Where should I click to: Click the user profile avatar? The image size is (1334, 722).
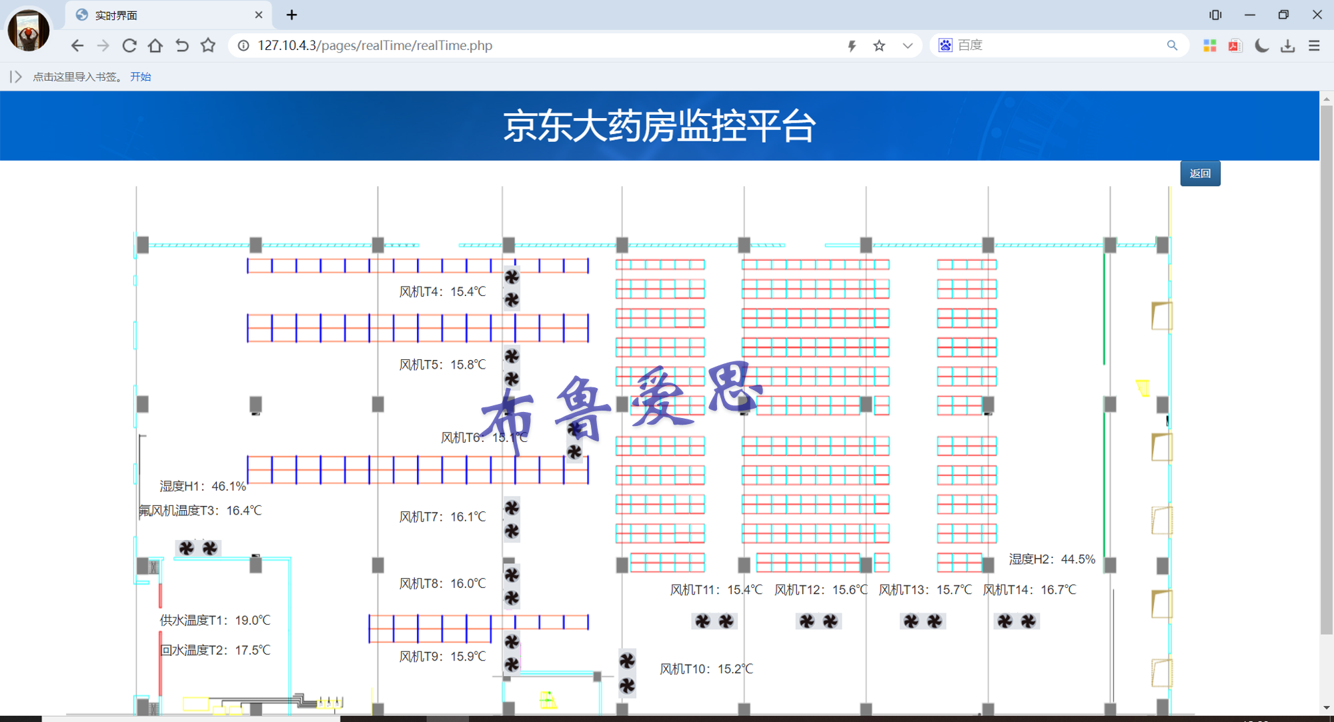[x=28, y=29]
